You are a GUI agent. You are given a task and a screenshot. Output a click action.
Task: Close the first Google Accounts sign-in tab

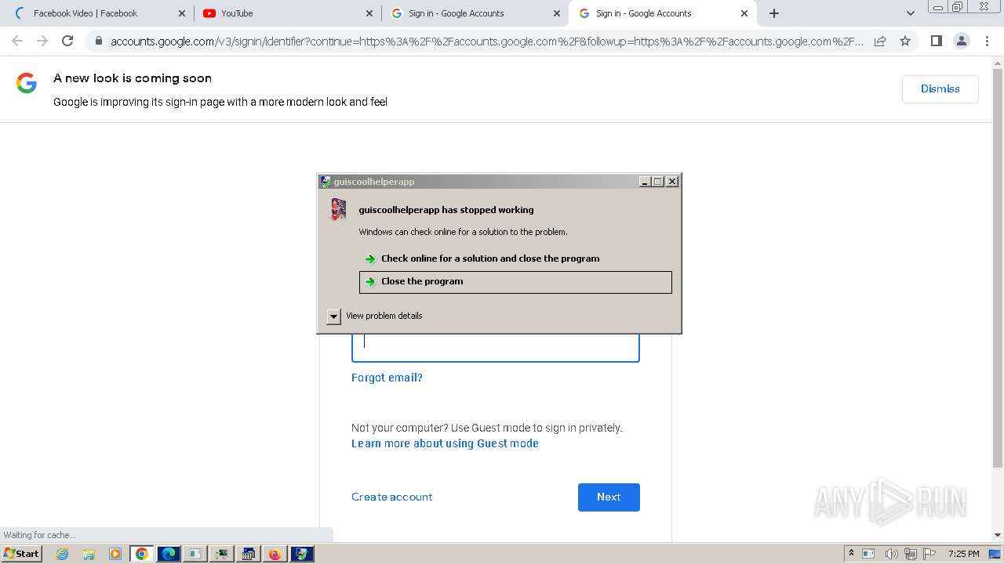point(557,13)
